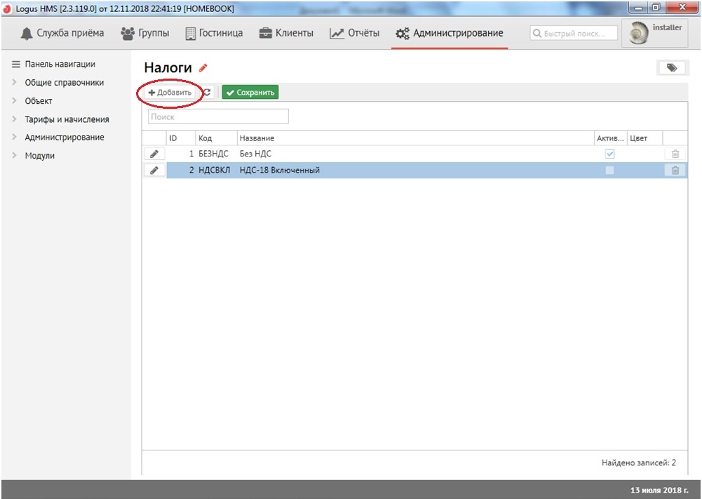This screenshot has height=499, width=702.
Task: Open the tag icon button at top right
Action: tap(672, 67)
